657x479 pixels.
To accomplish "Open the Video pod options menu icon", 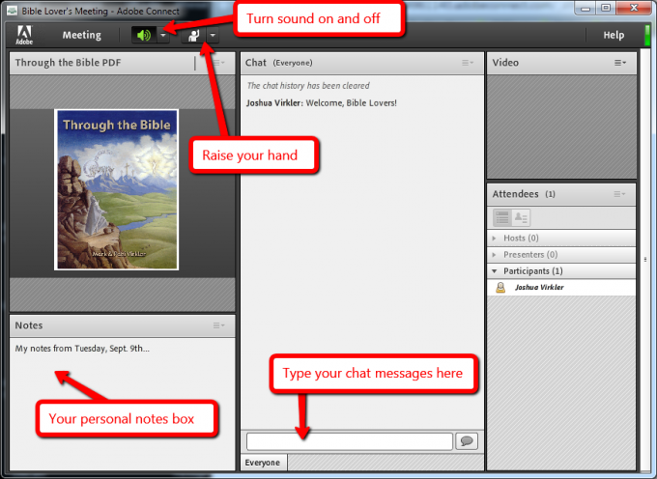I will click(620, 63).
